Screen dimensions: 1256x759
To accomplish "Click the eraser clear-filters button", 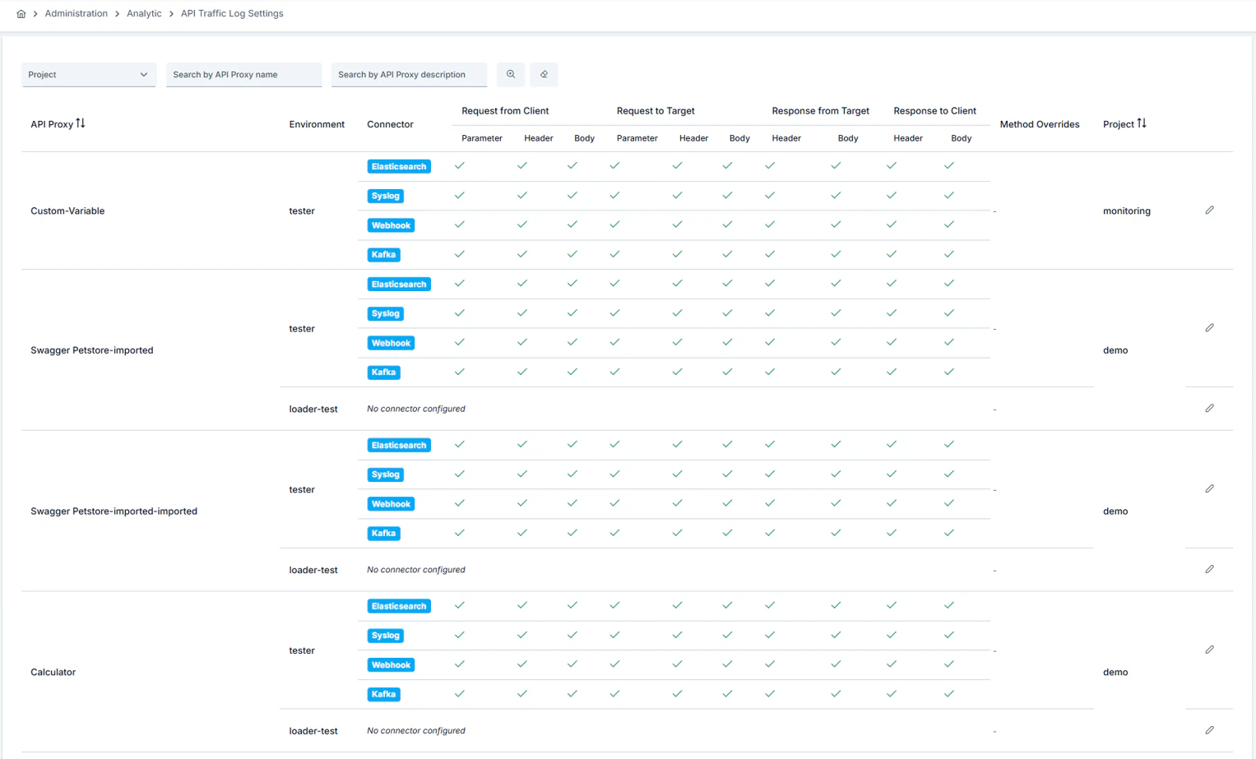I will click(544, 75).
